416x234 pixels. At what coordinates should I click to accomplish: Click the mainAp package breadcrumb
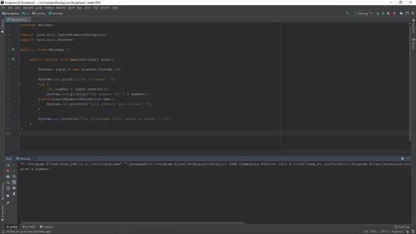coord(39,13)
